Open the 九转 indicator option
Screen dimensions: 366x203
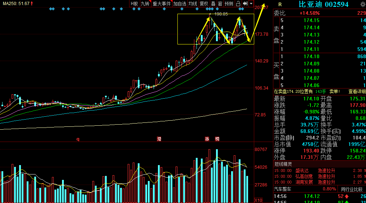145,4
